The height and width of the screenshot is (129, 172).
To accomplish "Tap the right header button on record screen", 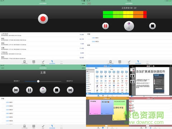I will tap(83, 4).
